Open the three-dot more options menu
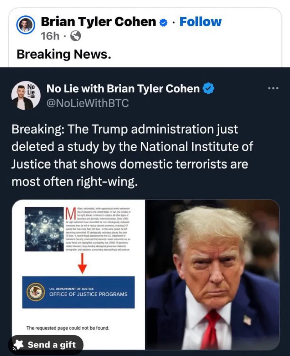290x356 pixels. tap(273, 88)
